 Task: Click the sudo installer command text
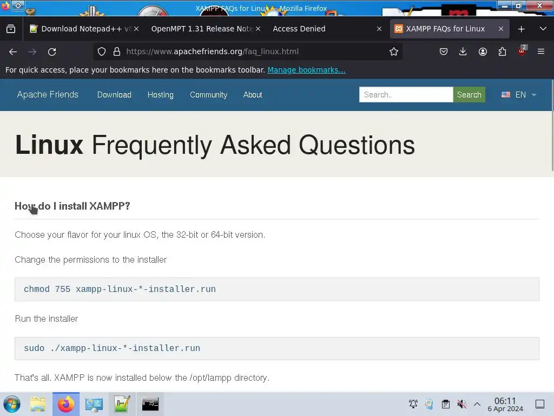[x=112, y=348]
